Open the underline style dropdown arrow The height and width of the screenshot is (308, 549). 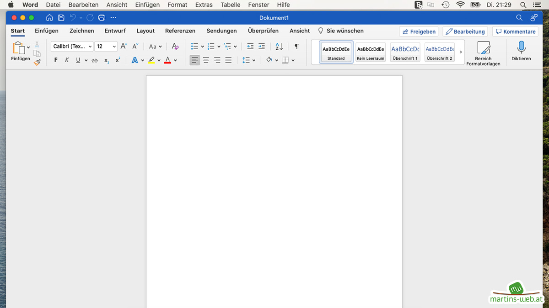[86, 60]
